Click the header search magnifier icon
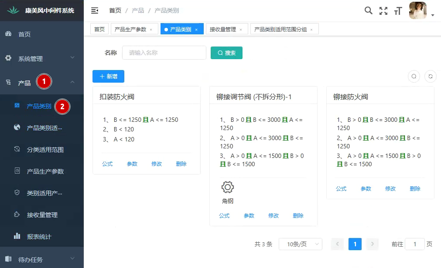441x268 pixels. [x=369, y=11]
